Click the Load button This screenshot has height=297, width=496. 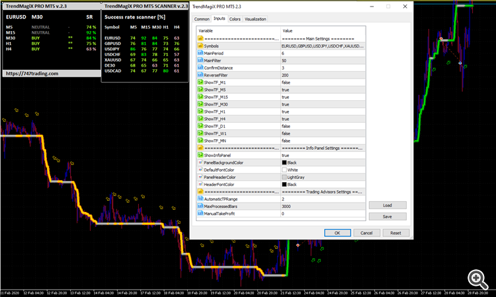(388, 205)
